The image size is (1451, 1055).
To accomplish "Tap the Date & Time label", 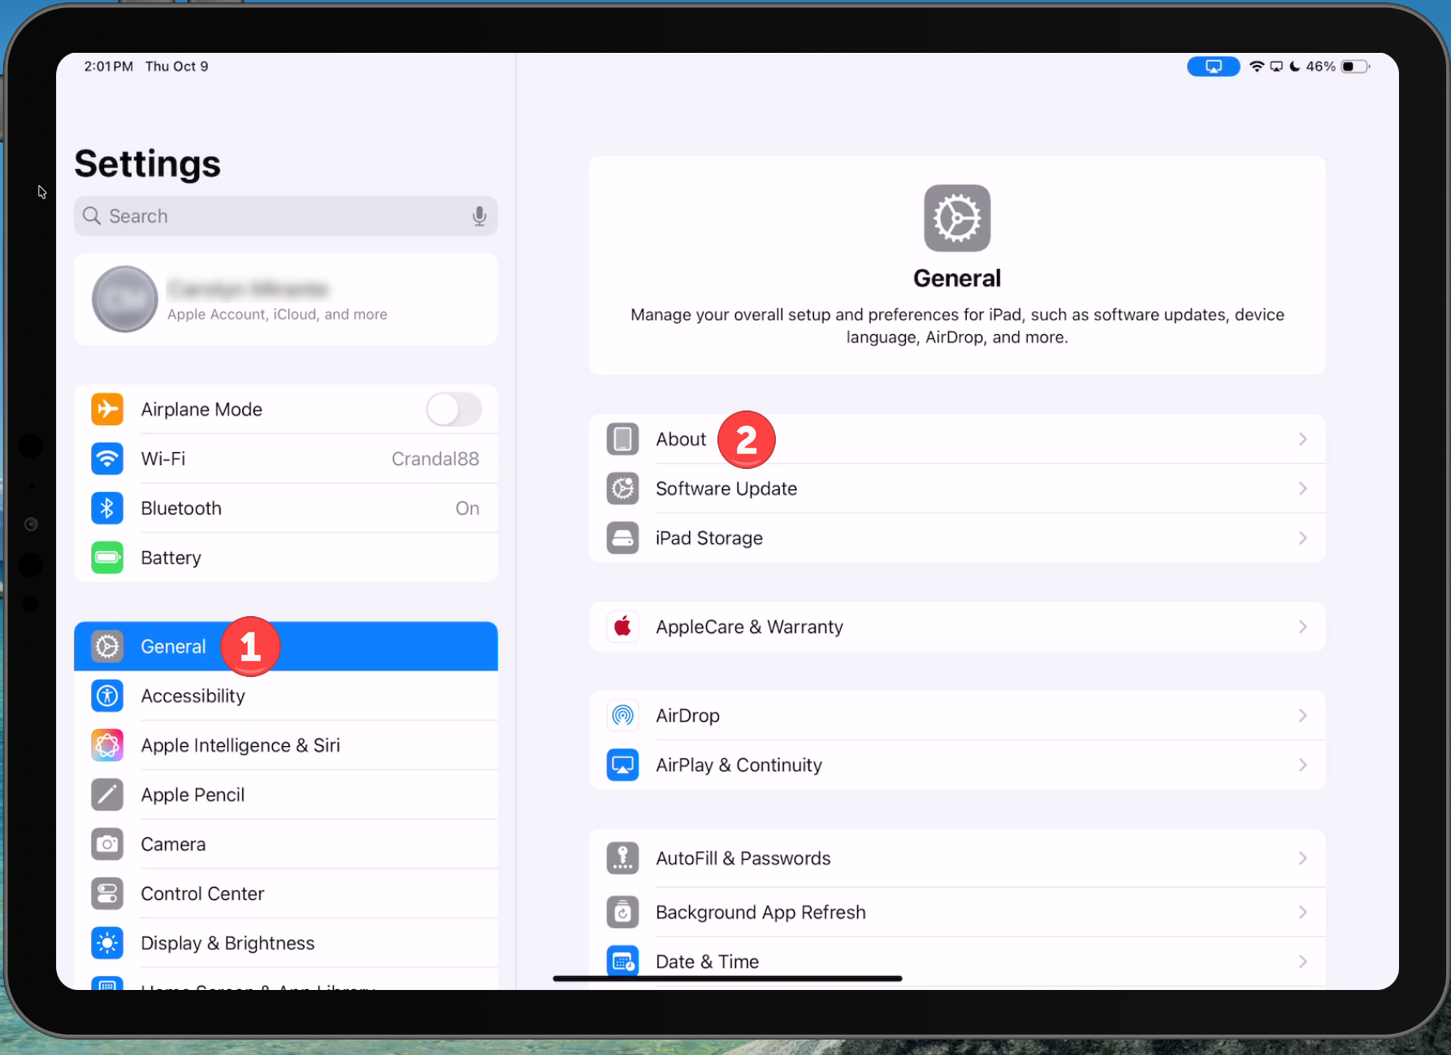I will 708,962.
